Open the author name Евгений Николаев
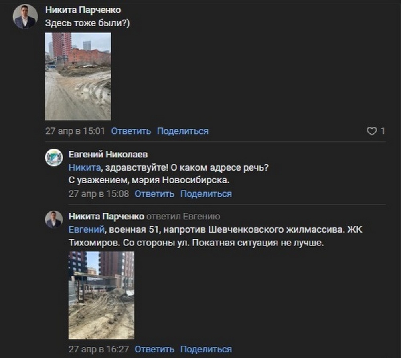The image size is (401, 358). tap(108, 154)
